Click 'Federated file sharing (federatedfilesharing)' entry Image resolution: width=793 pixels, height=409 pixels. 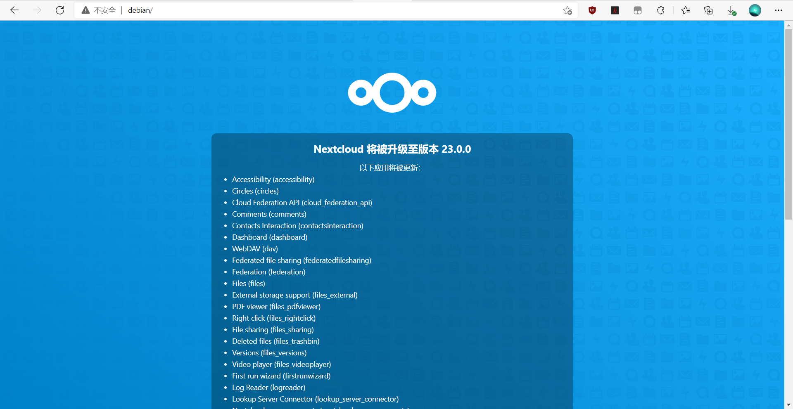[x=302, y=260]
